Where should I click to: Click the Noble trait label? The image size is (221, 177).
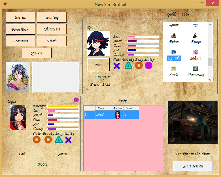point(42,164)
